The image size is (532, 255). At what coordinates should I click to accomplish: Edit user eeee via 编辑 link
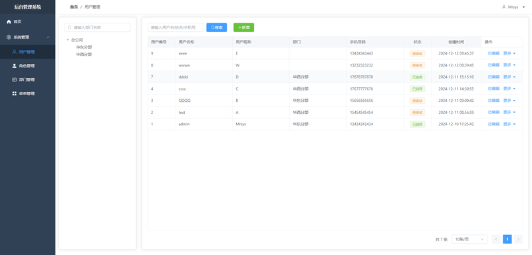point(493,53)
